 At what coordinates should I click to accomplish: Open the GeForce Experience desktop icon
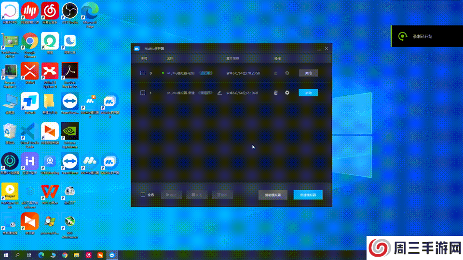70,132
